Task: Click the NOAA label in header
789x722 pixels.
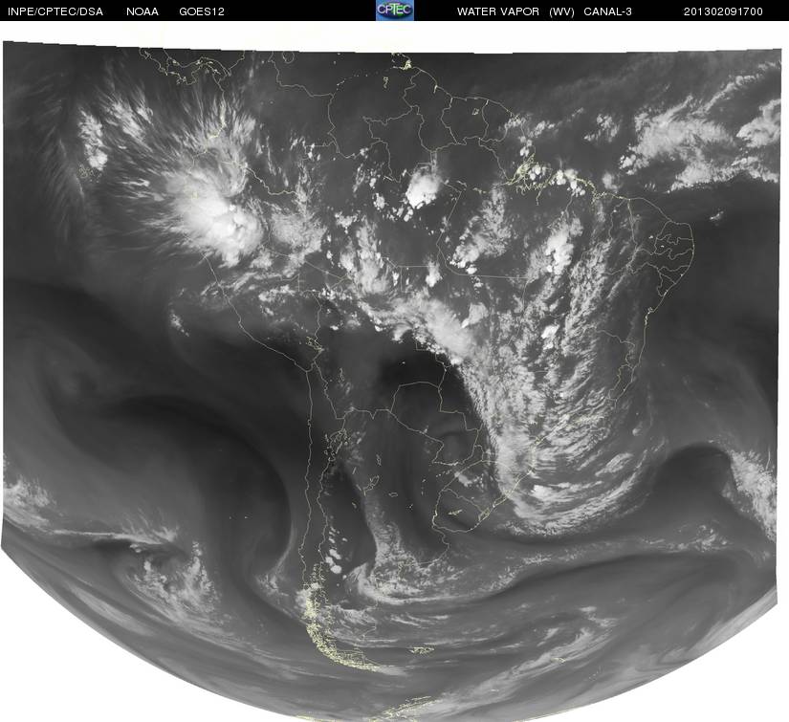Action: pyautogui.click(x=142, y=11)
